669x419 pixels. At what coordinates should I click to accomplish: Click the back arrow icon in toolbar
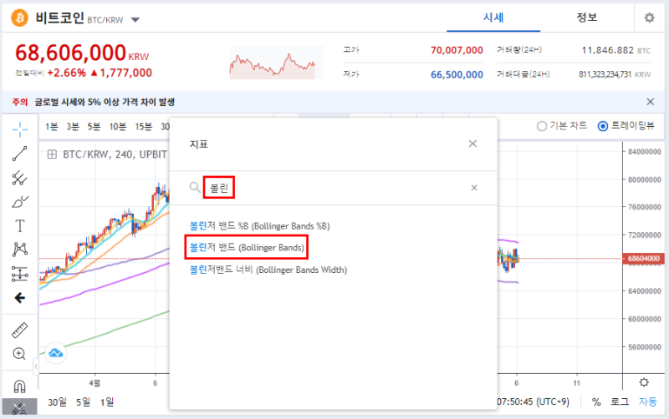19,298
